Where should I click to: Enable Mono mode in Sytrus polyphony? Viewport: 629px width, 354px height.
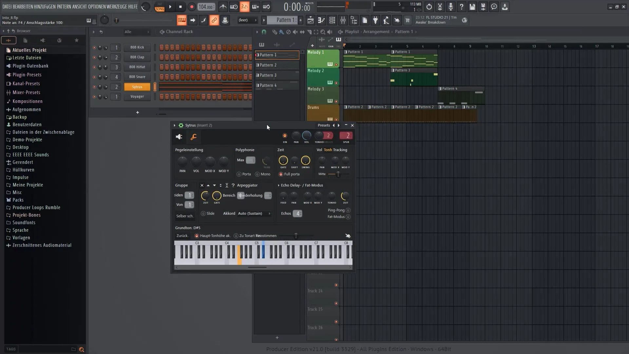click(258, 174)
